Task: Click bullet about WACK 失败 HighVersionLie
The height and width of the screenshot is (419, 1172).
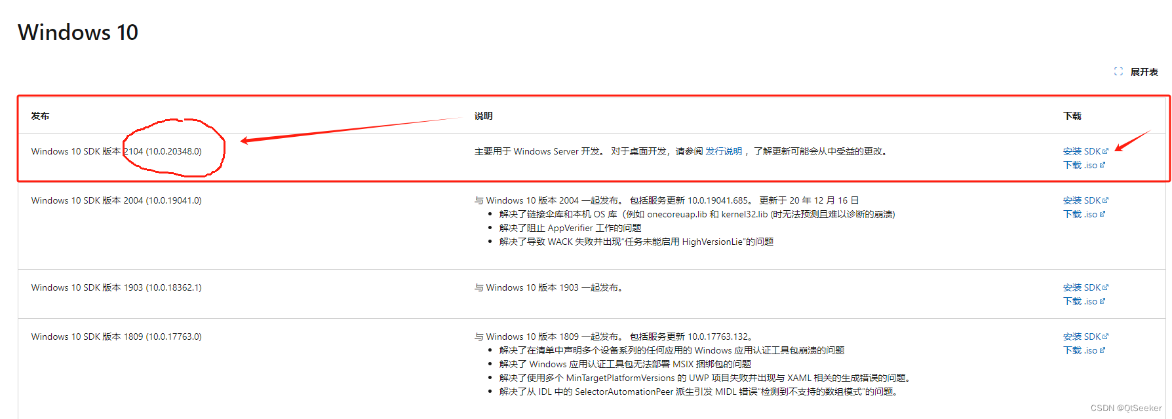Action: 636,242
